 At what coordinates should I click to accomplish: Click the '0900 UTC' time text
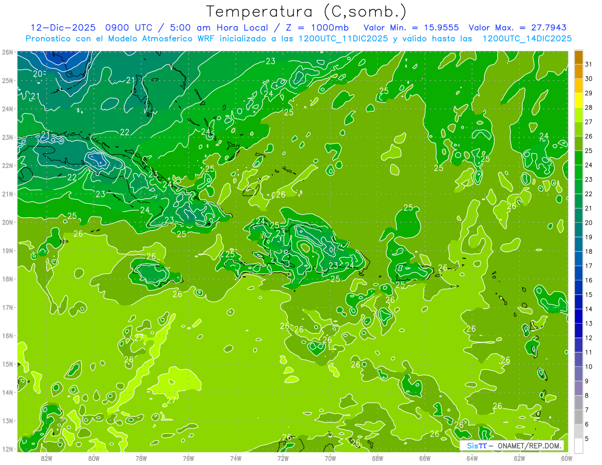tap(129, 28)
